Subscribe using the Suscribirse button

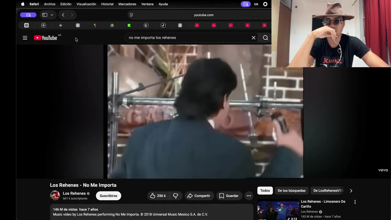(x=108, y=196)
